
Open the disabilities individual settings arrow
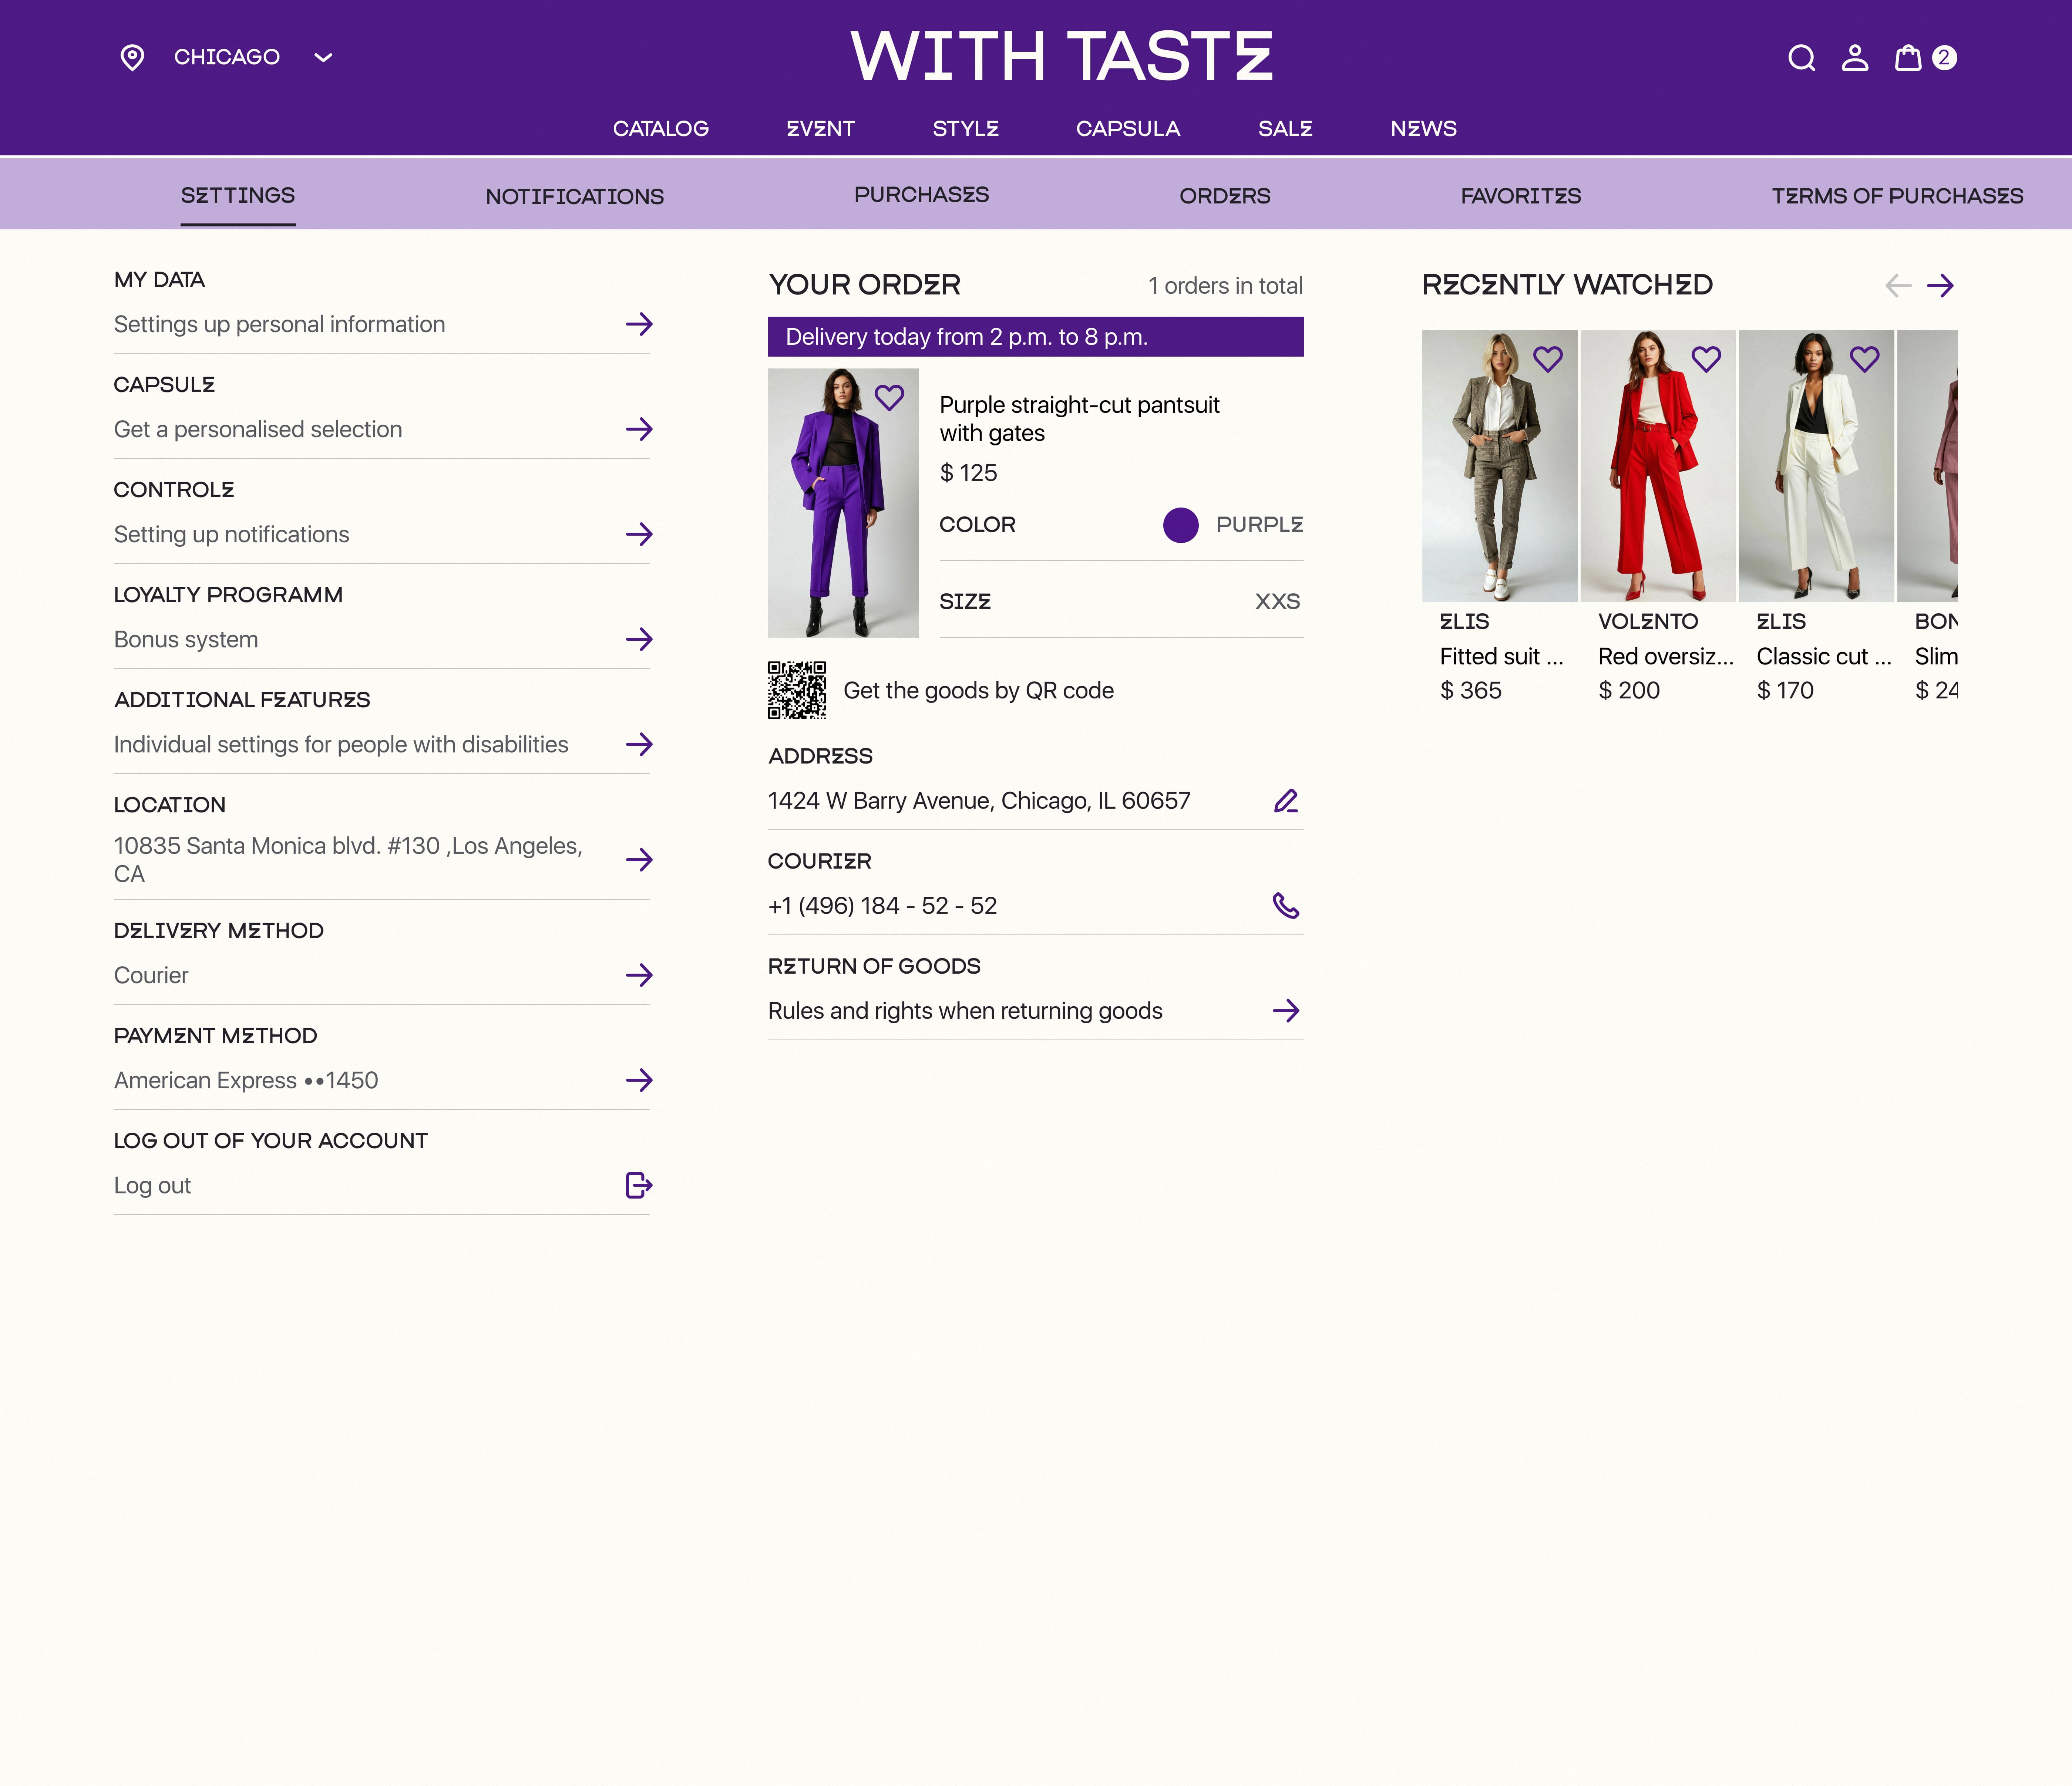coord(639,744)
